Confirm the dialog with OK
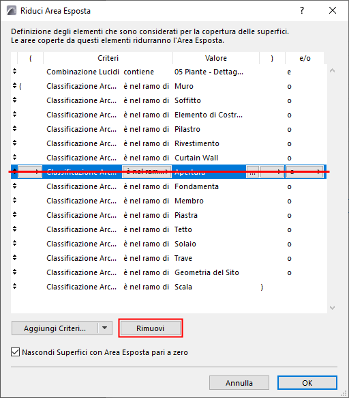 (307, 383)
